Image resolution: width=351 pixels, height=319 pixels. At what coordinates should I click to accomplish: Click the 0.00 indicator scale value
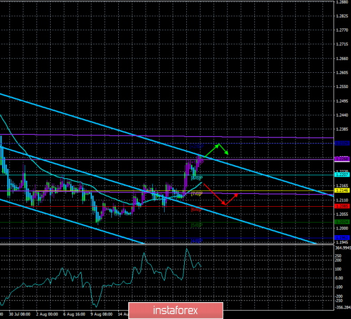click(x=339, y=278)
